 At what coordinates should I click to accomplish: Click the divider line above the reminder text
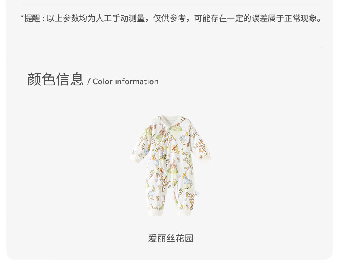(x=170, y=6)
